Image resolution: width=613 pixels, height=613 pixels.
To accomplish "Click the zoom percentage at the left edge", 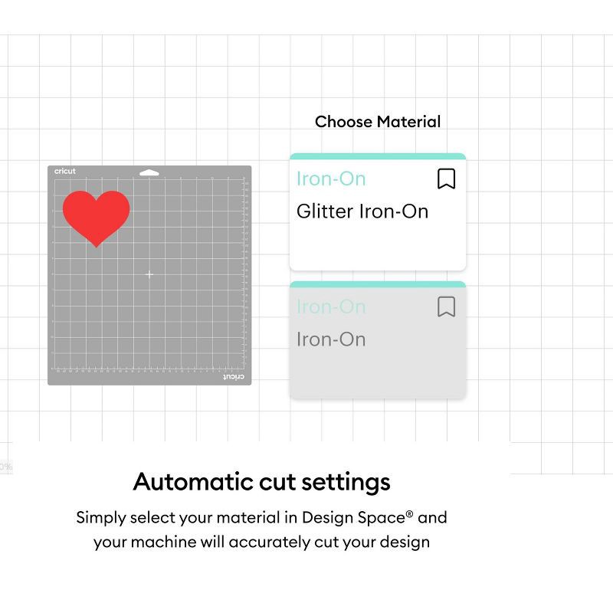I will (x=5, y=467).
